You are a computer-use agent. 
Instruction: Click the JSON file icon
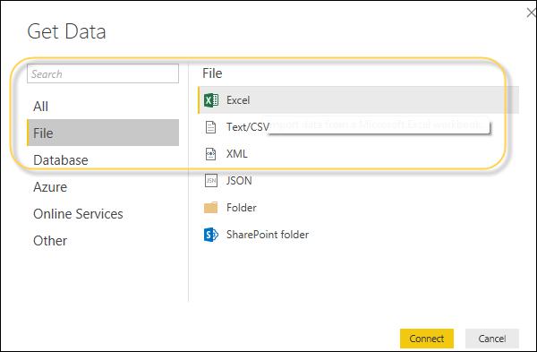pyautogui.click(x=210, y=181)
